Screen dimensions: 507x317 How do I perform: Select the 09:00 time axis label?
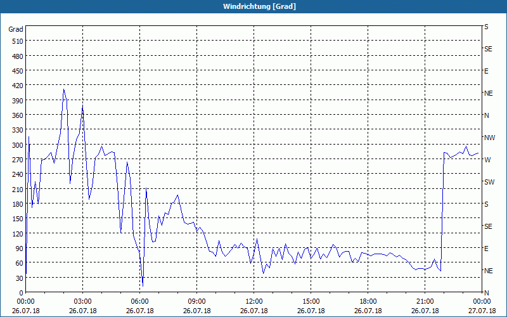tap(196, 302)
